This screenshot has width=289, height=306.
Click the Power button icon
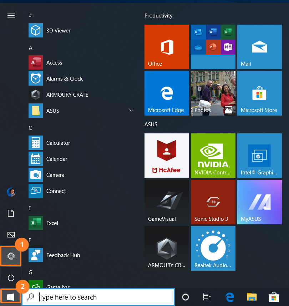pos(11,277)
